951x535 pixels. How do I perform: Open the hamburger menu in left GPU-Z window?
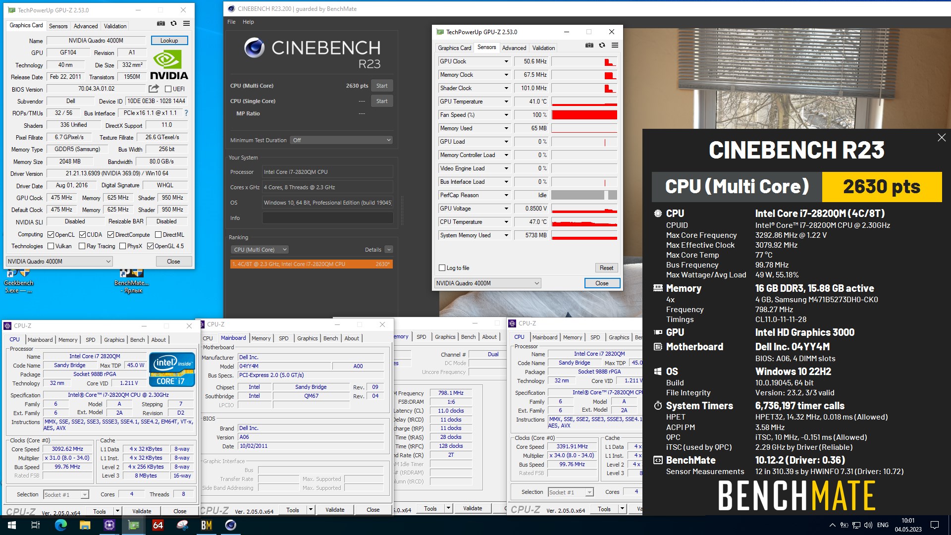tap(186, 23)
